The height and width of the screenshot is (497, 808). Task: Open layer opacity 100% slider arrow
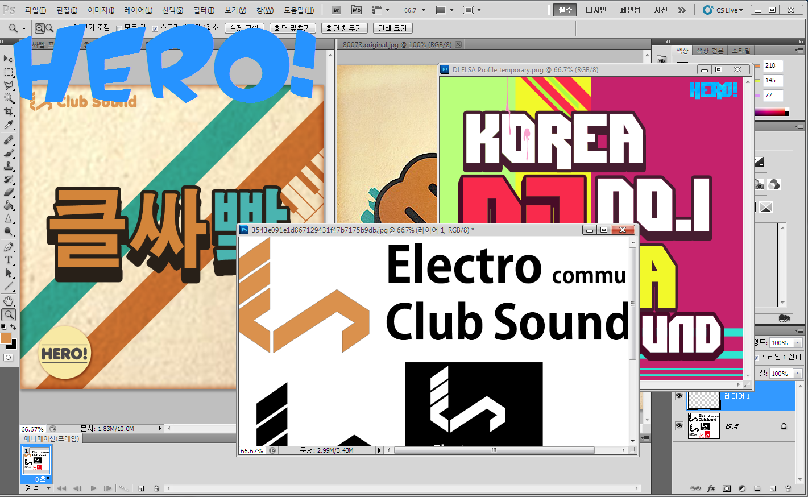click(x=797, y=343)
